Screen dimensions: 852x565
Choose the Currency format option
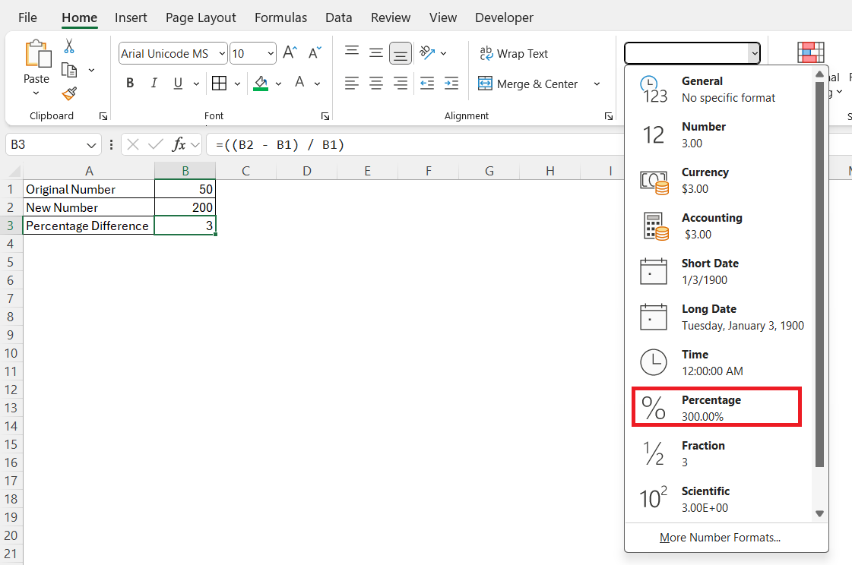[x=718, y=181]
